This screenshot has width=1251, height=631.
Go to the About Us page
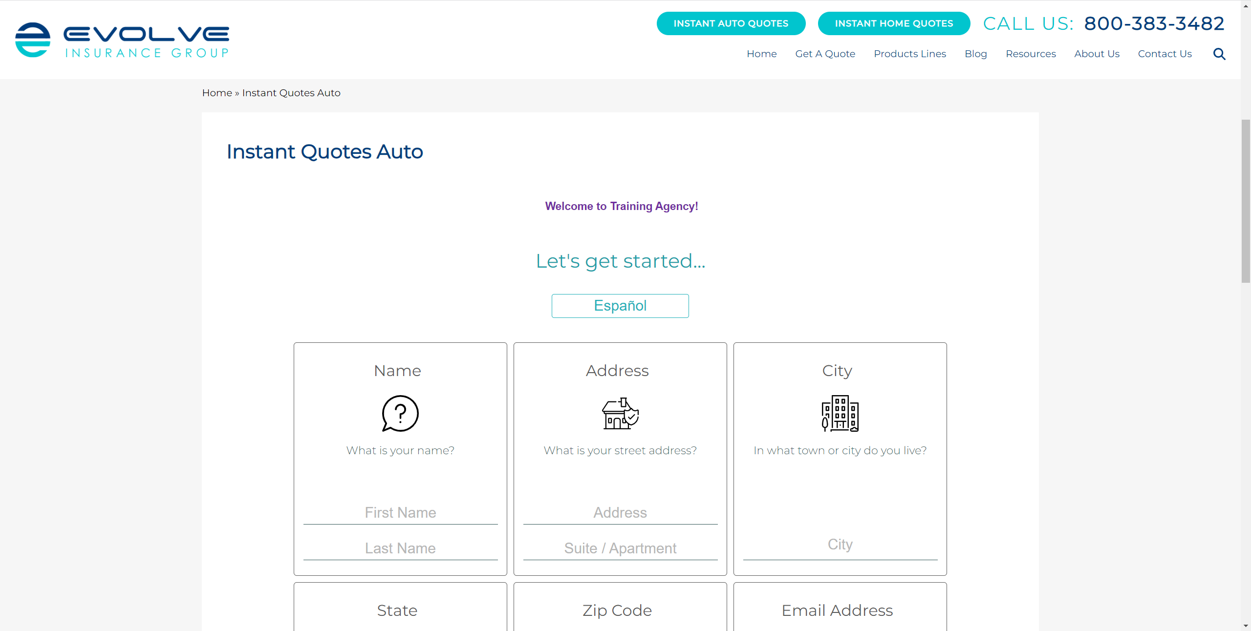(1096, 54)
